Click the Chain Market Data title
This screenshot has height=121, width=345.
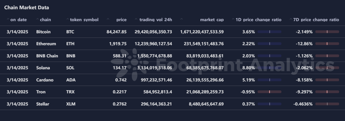click(x=27, y=8)
